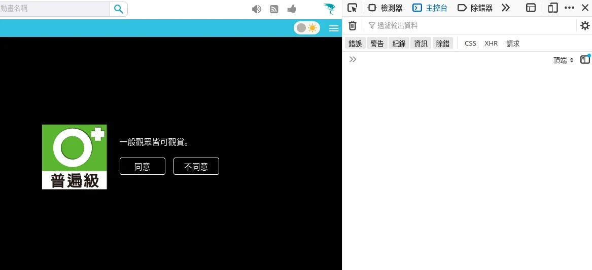Screen dimensions: 592x270
Task: Click the 一般觀眾皆可觀賞 text
Action: click(154, 142)
